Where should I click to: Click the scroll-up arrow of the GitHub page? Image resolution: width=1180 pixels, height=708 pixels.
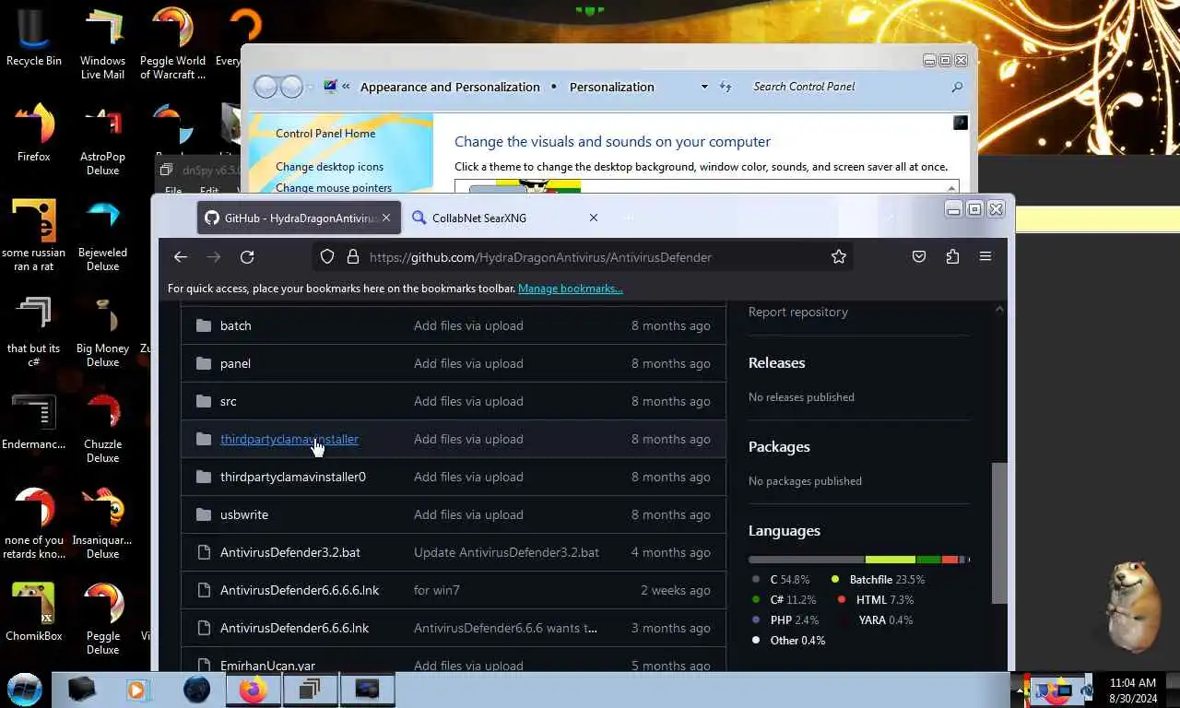(x=999, y=310)
